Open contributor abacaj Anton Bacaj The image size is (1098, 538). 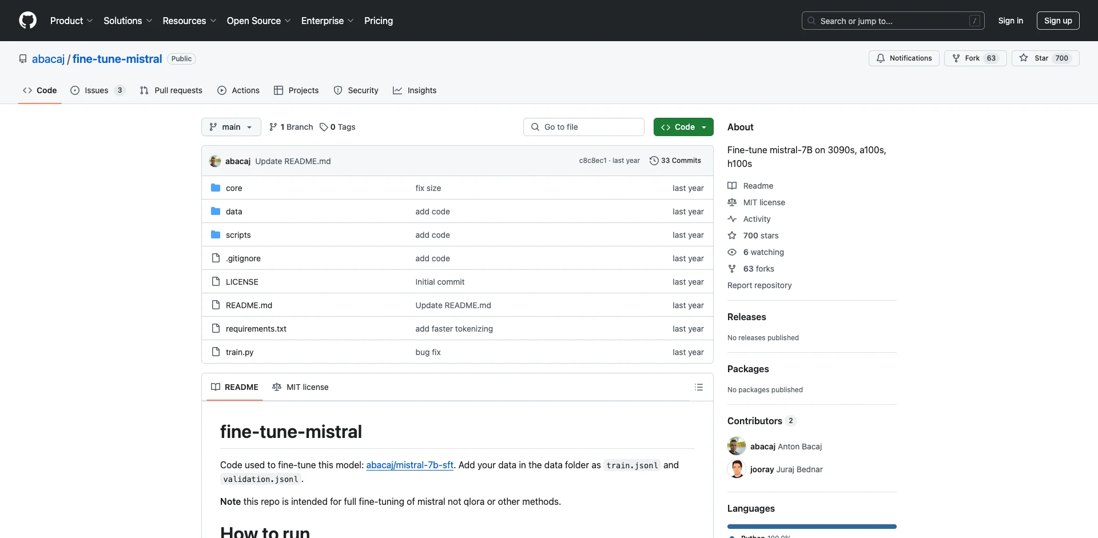pyautogui.click(x=786, y=447)
